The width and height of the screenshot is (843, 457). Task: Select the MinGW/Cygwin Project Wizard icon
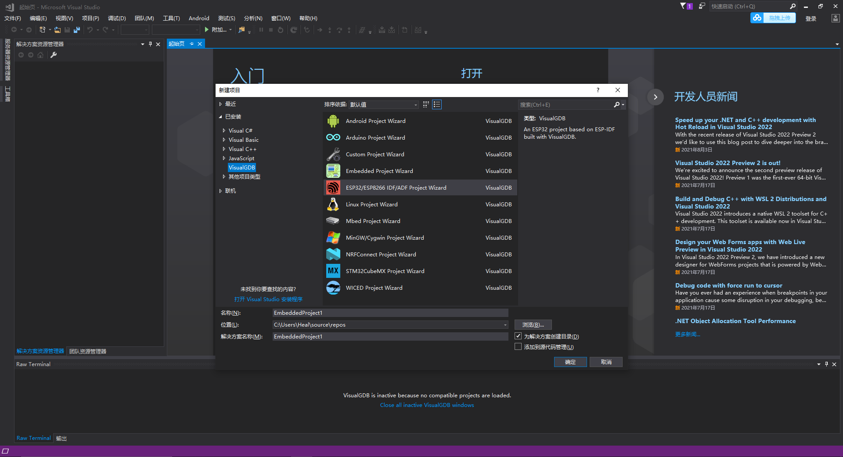333,237
